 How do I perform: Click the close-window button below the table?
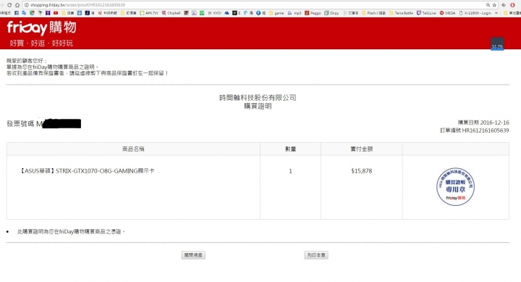point(193,255)
